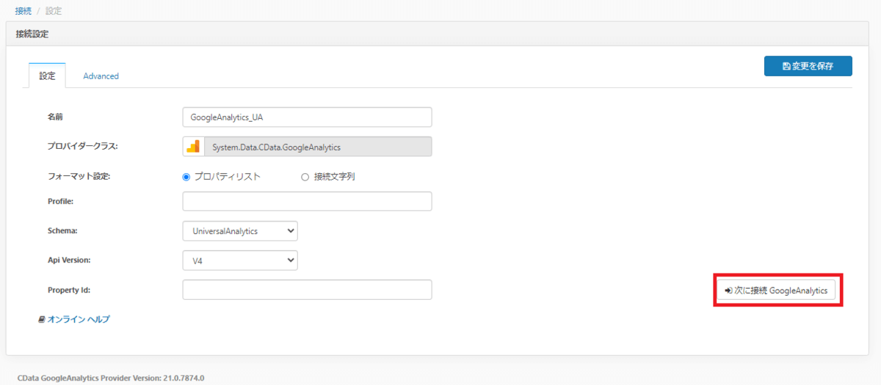Click the 名前 label
881x385 pixels.
coord(56,117)
